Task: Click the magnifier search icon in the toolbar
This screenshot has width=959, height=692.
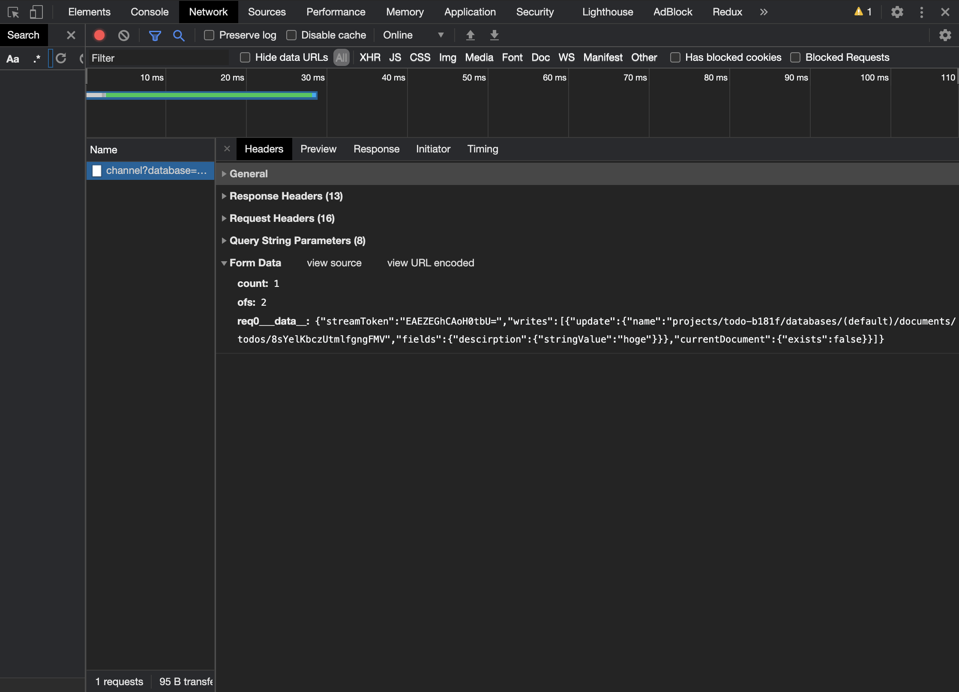Action: 179,35
